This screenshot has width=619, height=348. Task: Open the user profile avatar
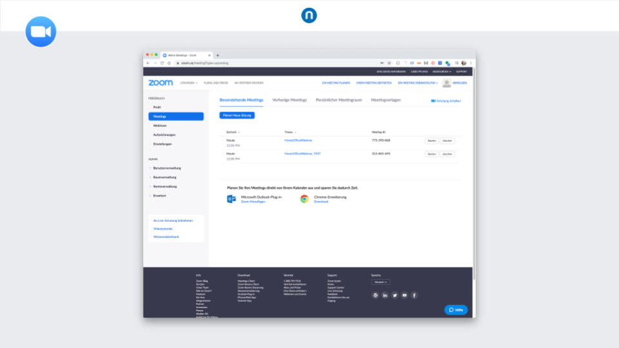click(x=446, y=83)
